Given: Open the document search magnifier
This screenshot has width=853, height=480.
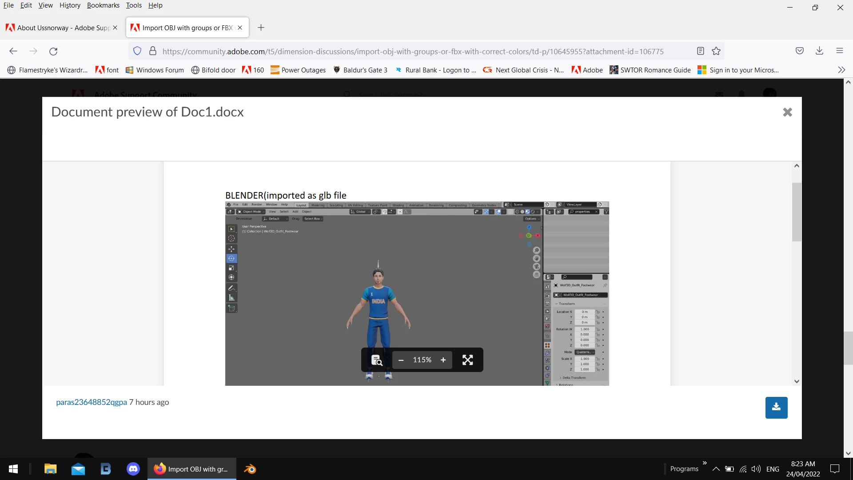Looking at the screenshot, I should tap(377, 360).
